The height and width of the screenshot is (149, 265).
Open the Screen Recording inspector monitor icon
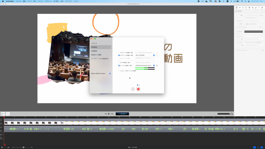click(246, 8)
